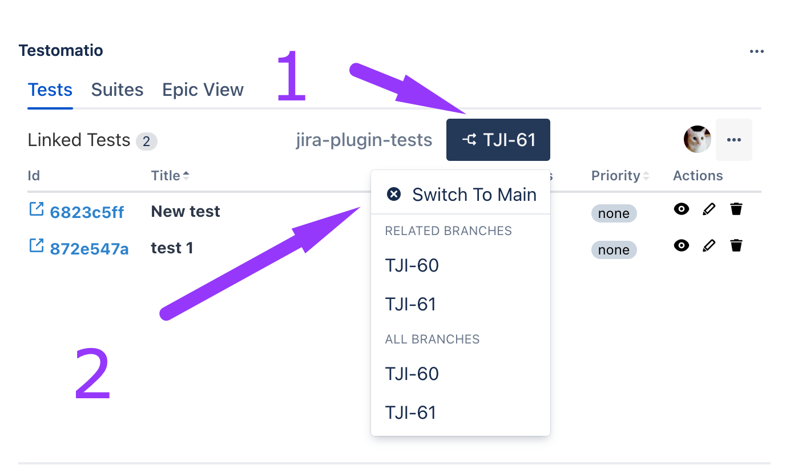Edit New test with the pencil icon
Screen dimensions: 790x469
pos(709,209)
